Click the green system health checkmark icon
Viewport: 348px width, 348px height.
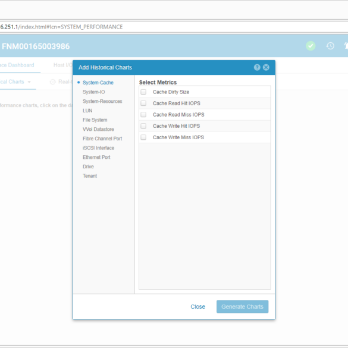[311, 46]
